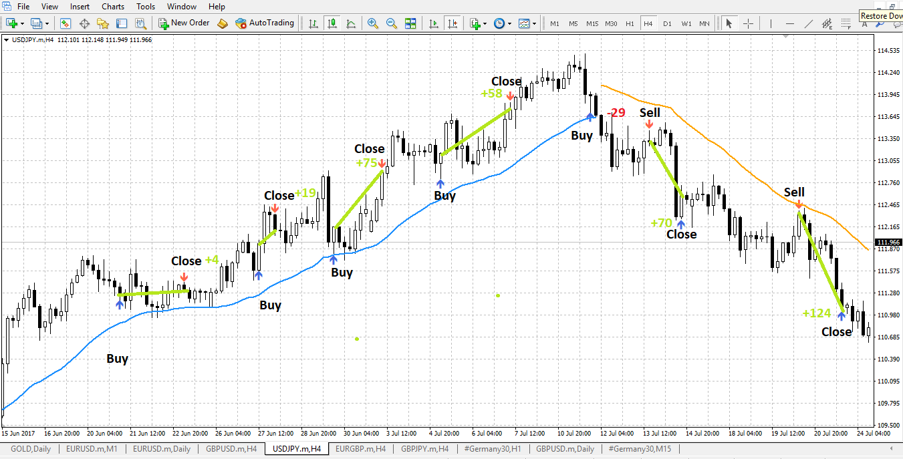Open the Market Watch panel
903x459 pixels.
[66, 23]
